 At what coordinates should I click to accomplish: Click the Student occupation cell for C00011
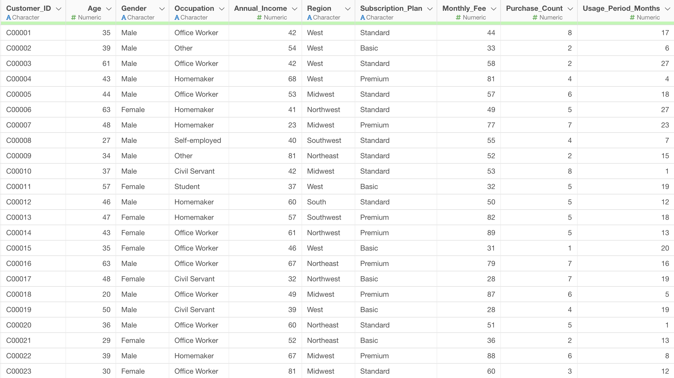click(x=187, y=186)
